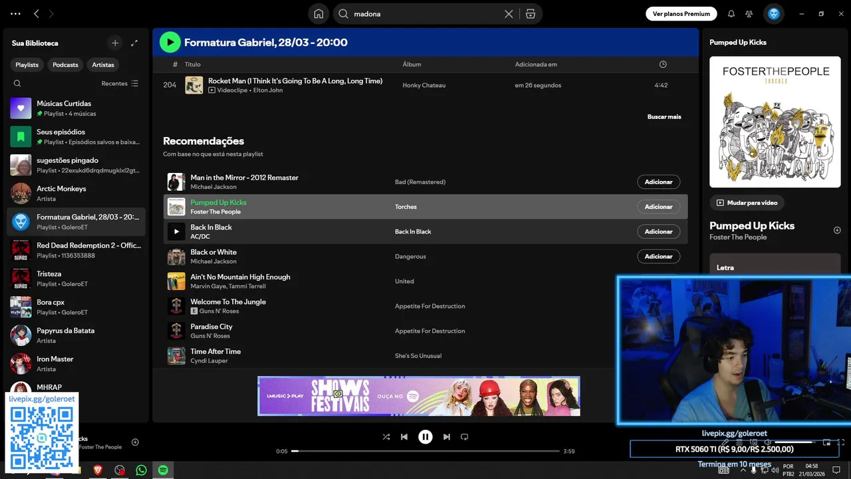Skip to the previous track

pos(404,437)
